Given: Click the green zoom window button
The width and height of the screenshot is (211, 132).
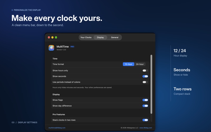Looking at the screenshot, I should coord(56,37).
